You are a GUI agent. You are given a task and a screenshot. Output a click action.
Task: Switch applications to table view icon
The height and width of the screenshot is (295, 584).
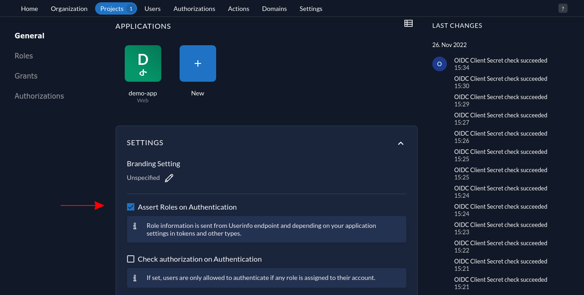tap(409, 23)
